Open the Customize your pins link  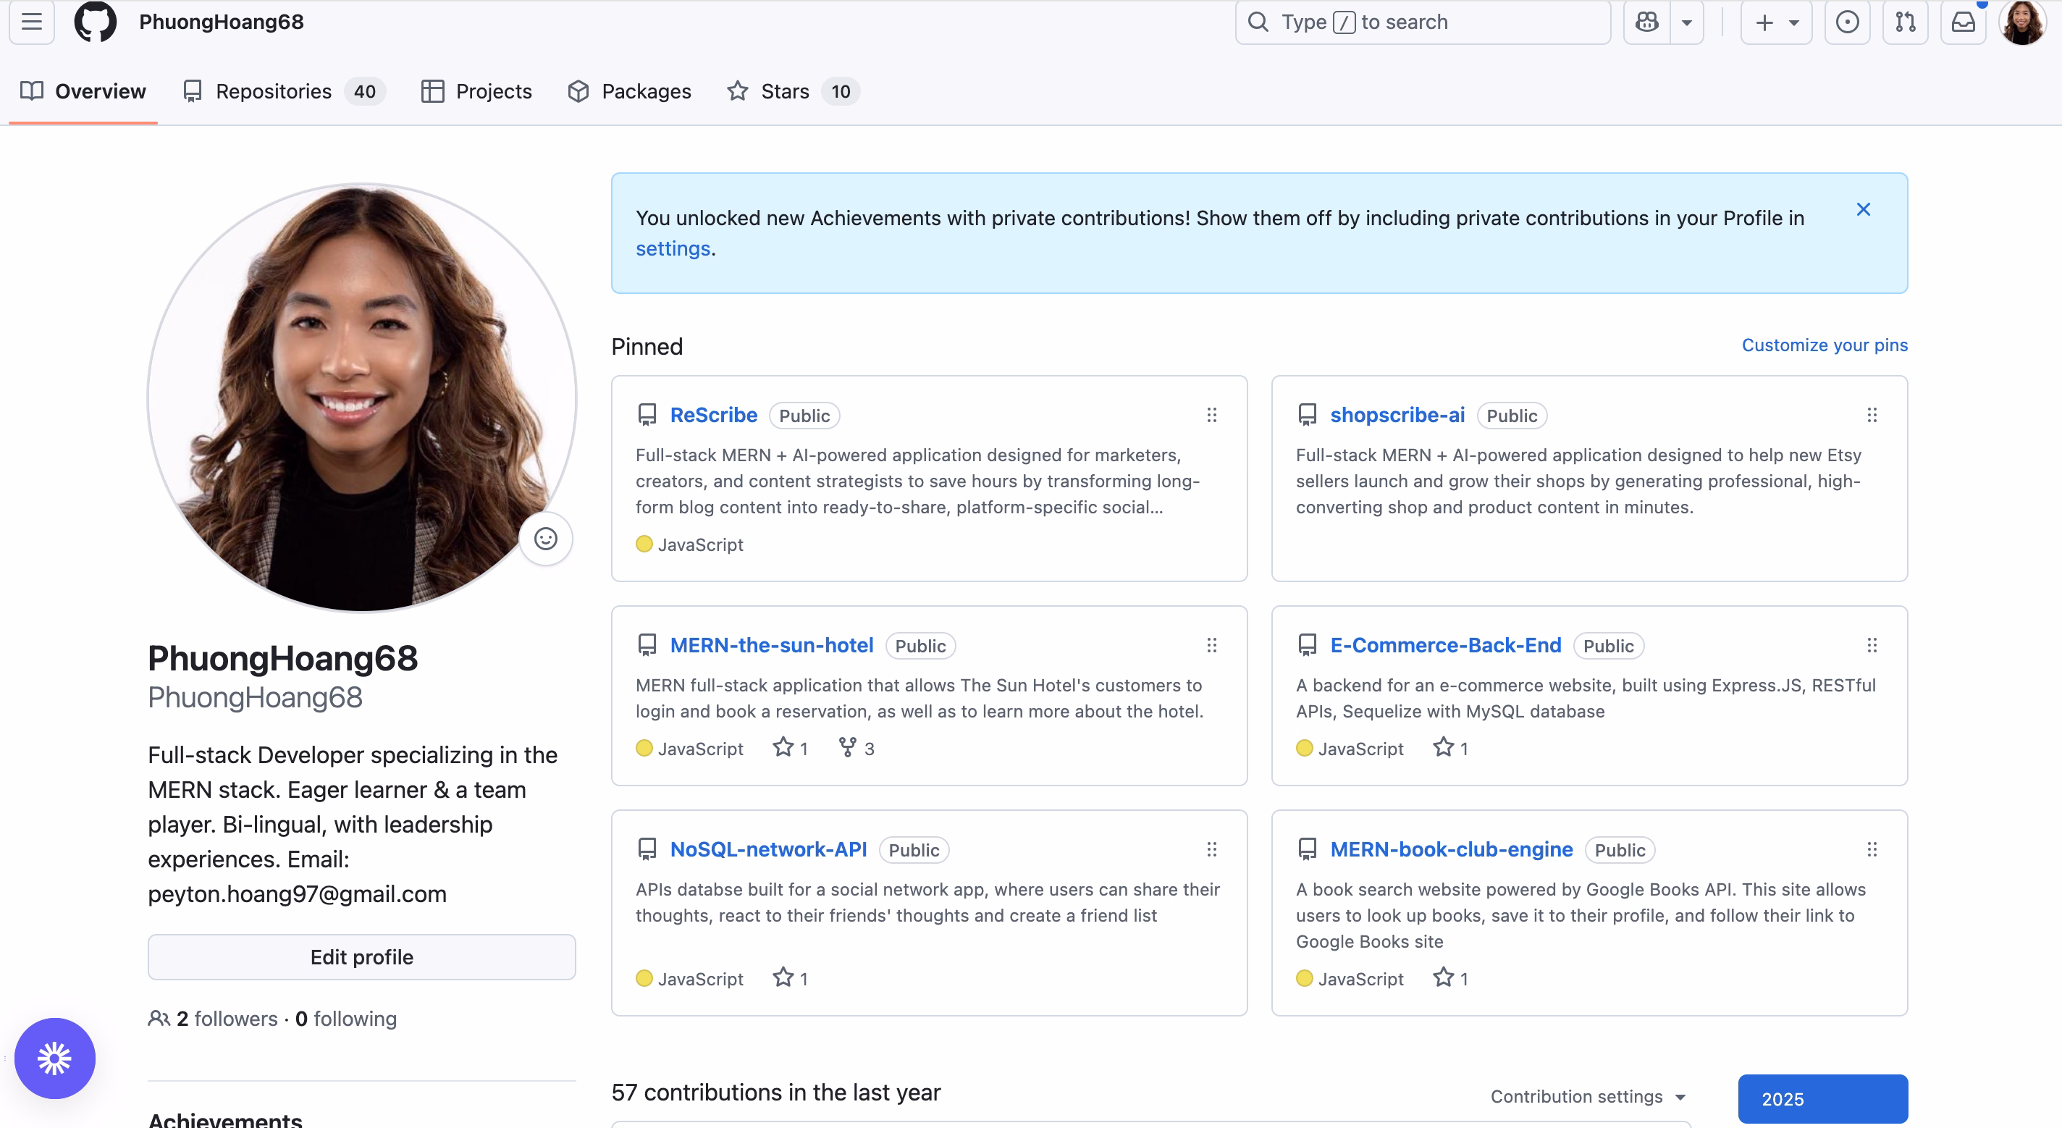pyautogui.click(x=1825, y=345)
